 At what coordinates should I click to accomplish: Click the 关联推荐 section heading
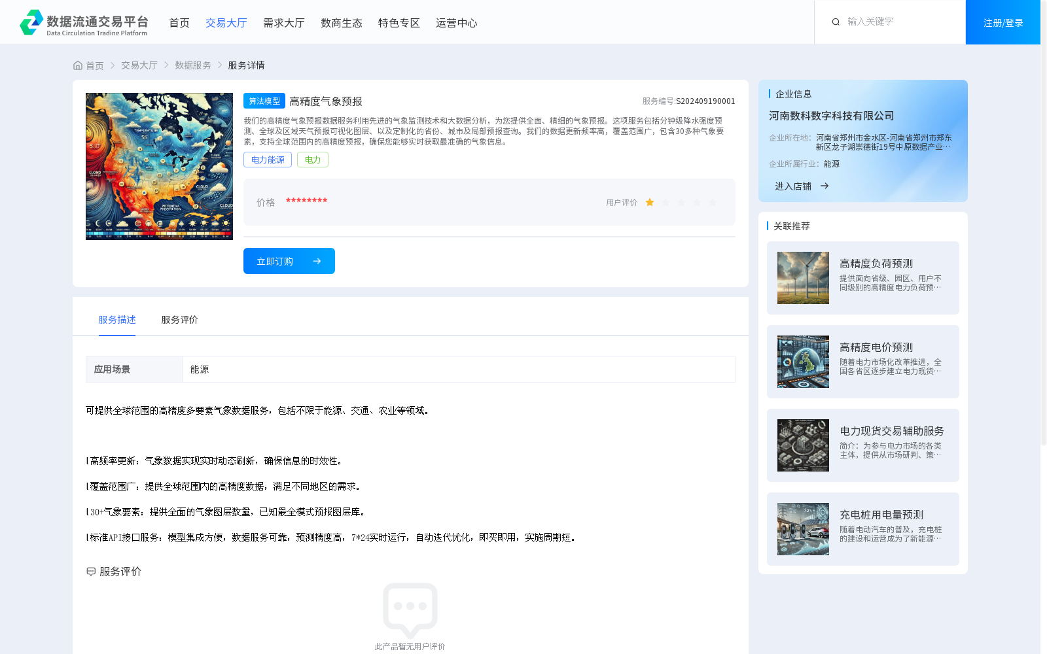(x=792, y=226)
